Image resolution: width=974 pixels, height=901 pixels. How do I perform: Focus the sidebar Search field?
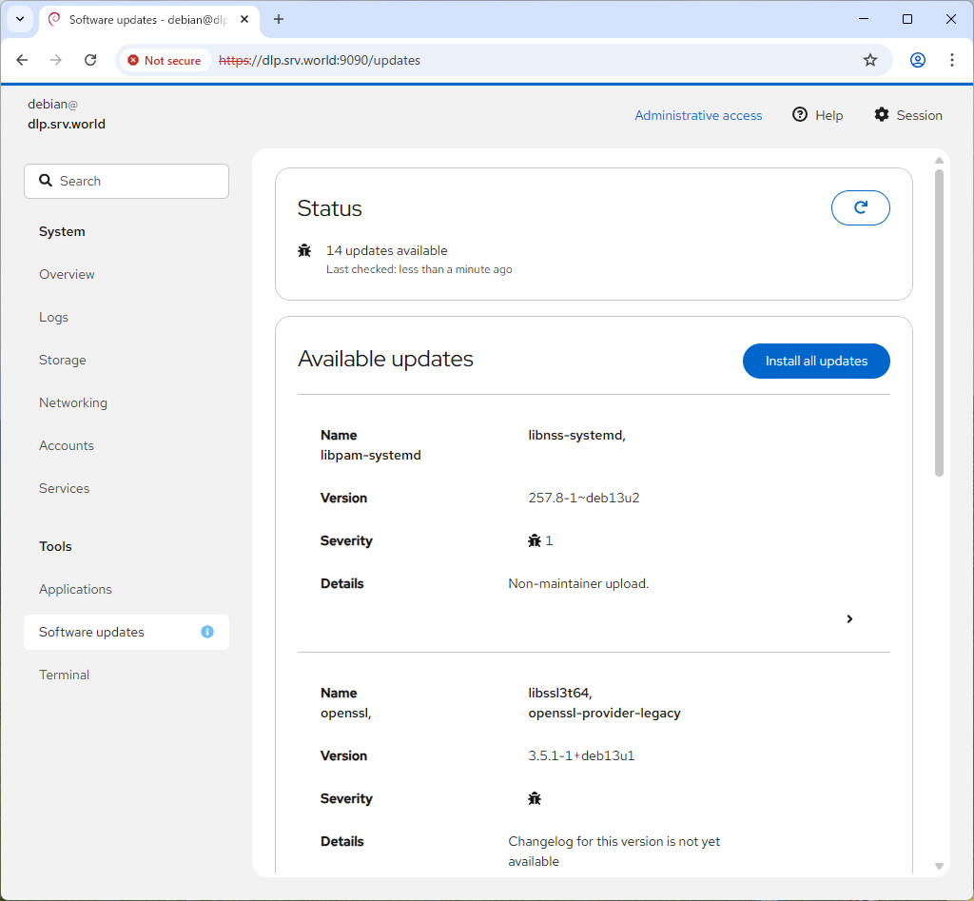point(127,181)
